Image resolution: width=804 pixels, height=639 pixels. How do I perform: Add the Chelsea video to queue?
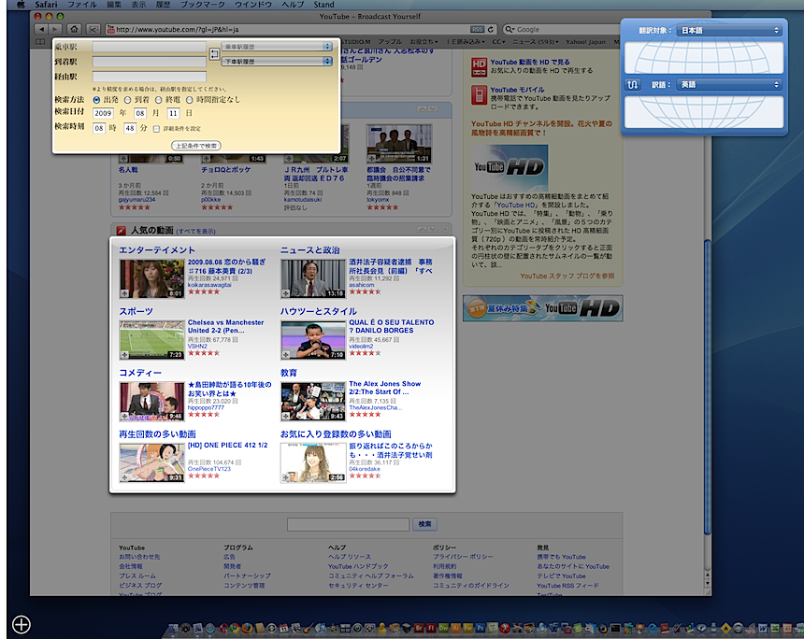124,355
